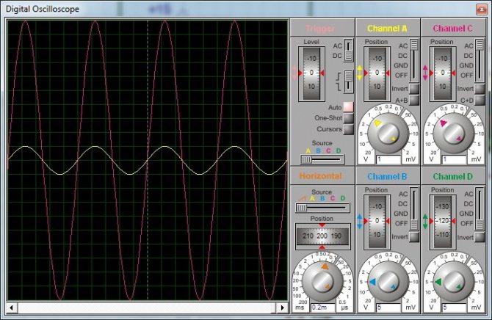The image size is (492, 320).
Task: Click the Horizontal panel heading
Action: point(320,176)
